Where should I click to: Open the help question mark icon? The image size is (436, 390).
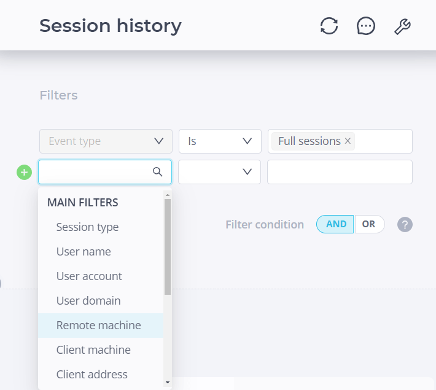point(405,225)
